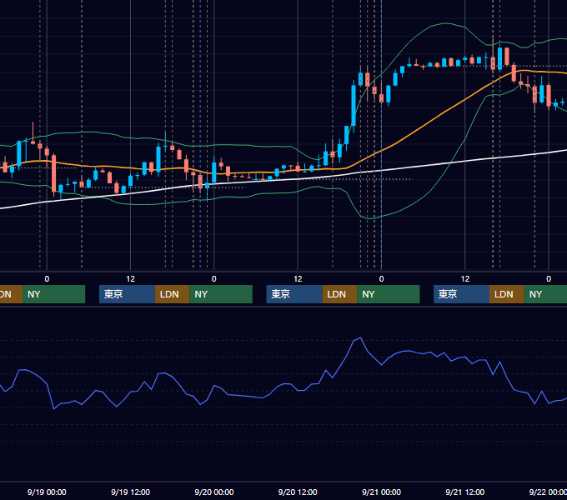Click the 9/21 12:00 date label
567x500 pixels.
pyautogui.click(x=464, y=492)
